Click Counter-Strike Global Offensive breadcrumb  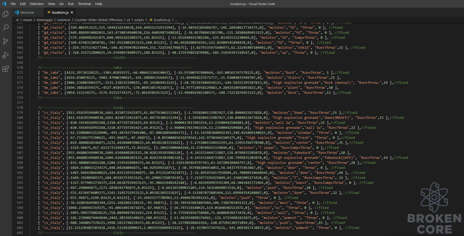[x=99, y=20]
